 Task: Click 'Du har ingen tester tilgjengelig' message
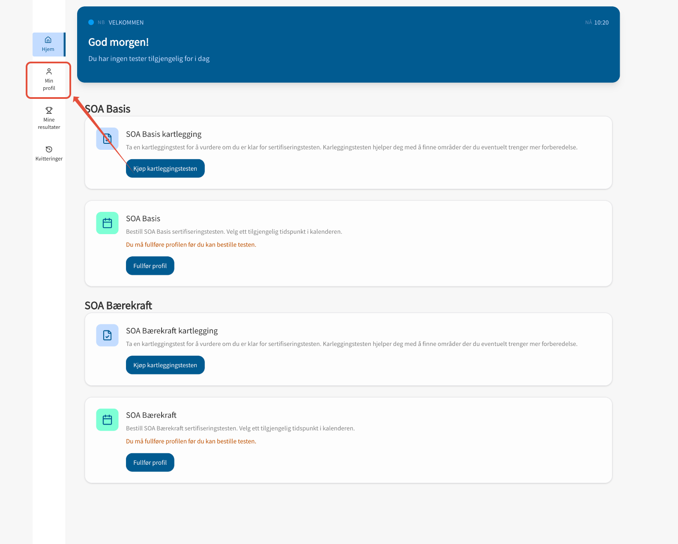[149, 59]
